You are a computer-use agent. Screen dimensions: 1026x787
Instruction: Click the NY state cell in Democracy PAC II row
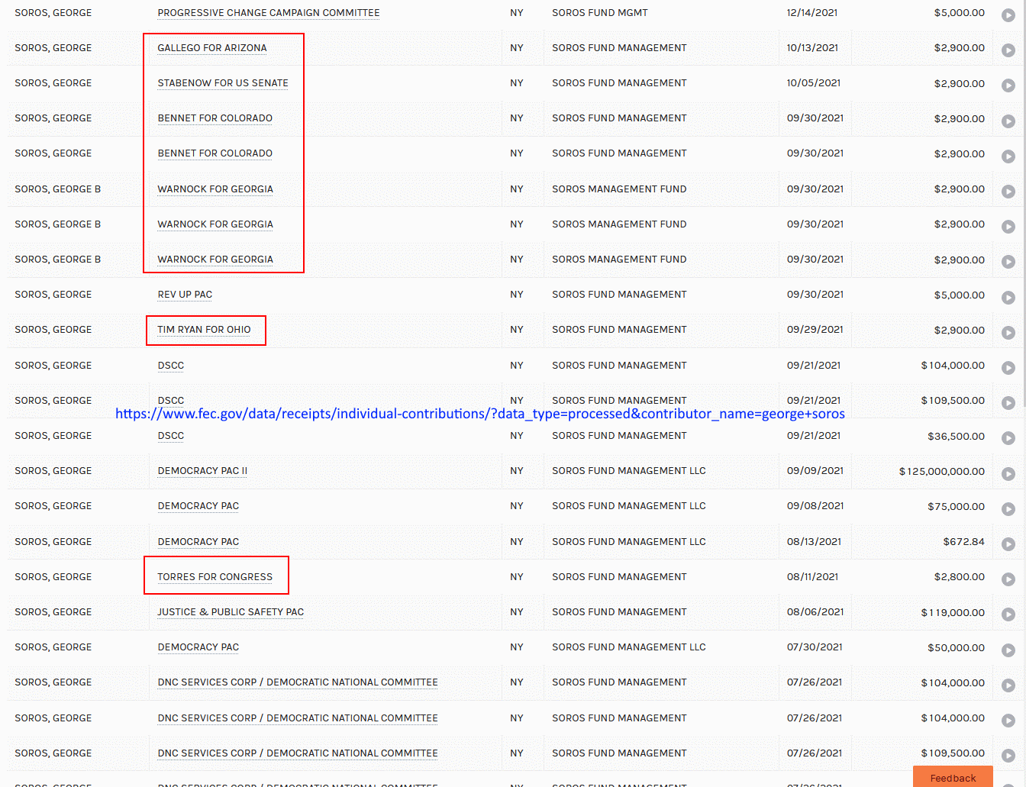517,471
